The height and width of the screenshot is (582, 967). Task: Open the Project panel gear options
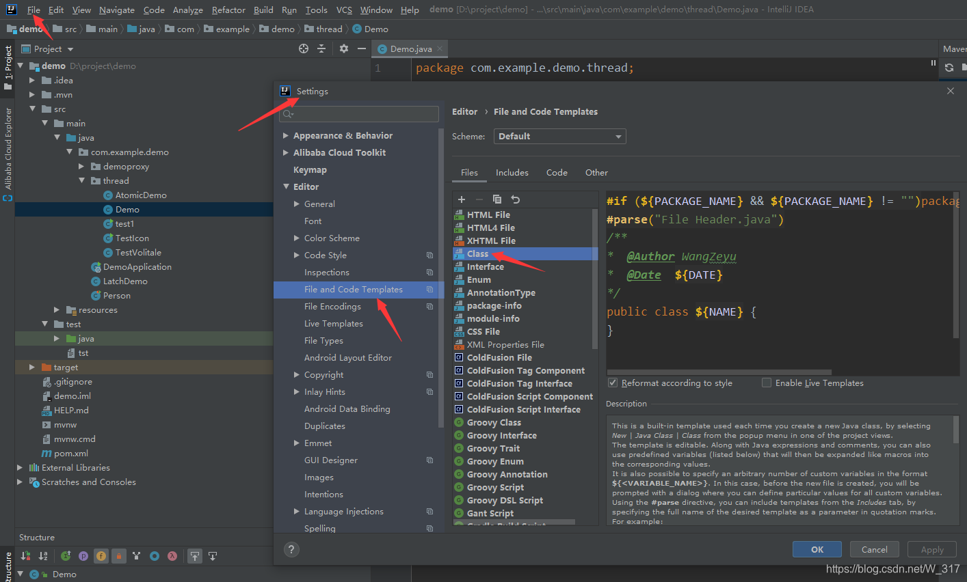(x=344, y=48)
